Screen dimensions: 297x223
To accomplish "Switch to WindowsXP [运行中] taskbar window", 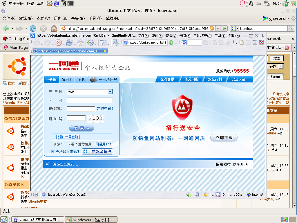I will pos(91,220).
